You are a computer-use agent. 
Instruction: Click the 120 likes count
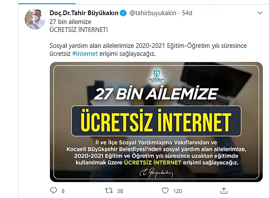pos(178,191)
